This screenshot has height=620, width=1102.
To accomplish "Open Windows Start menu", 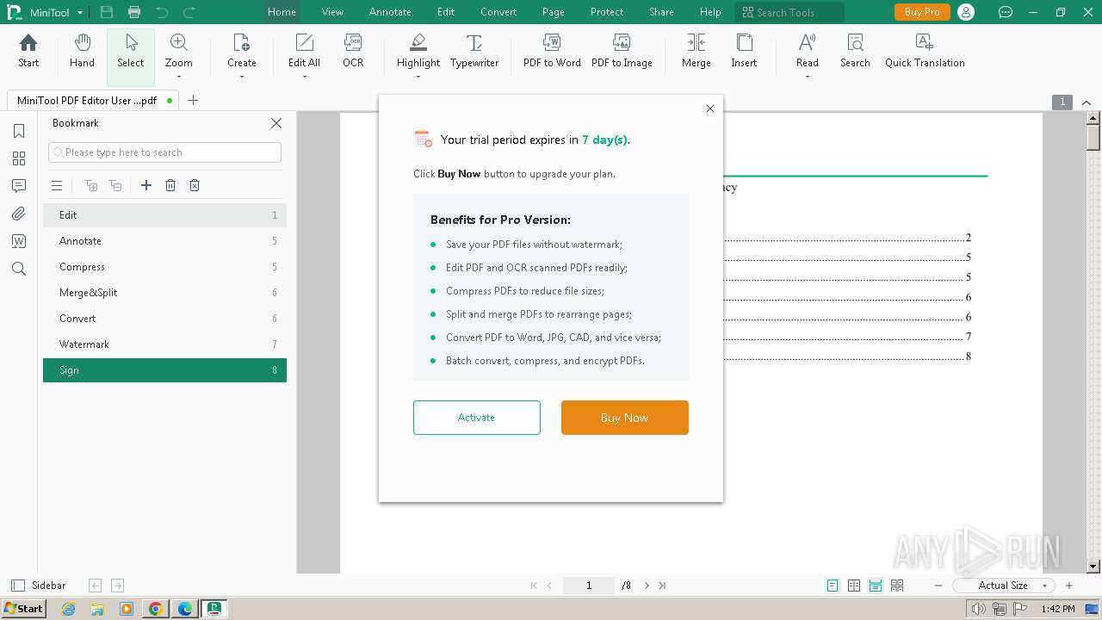I will point(23,609).
